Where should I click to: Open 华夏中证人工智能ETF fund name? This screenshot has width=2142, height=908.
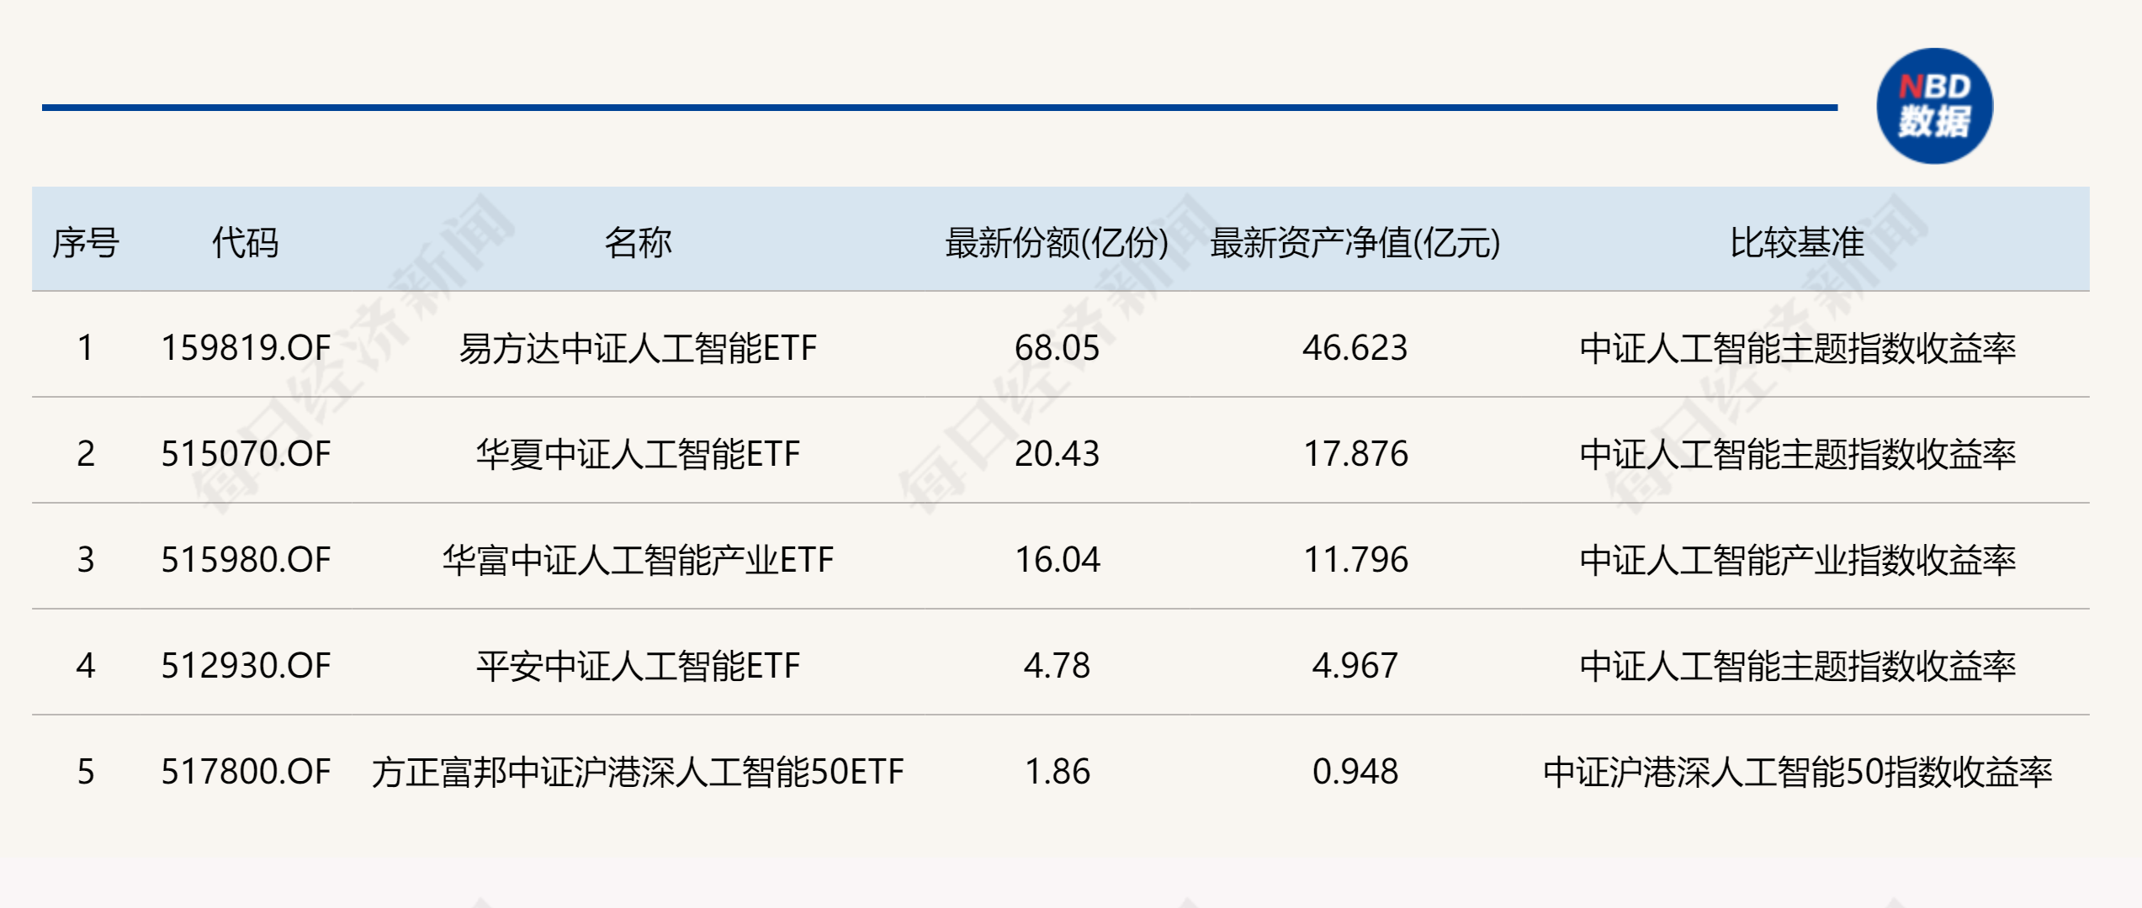(x=638, y=453)
